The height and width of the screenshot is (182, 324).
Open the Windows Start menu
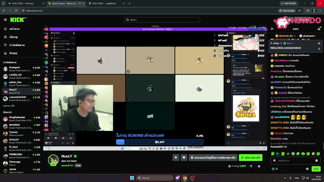(x=132, y=178)
